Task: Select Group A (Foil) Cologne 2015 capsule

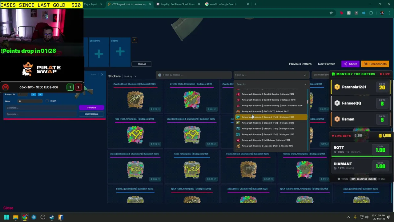Action: click(271, 117)
